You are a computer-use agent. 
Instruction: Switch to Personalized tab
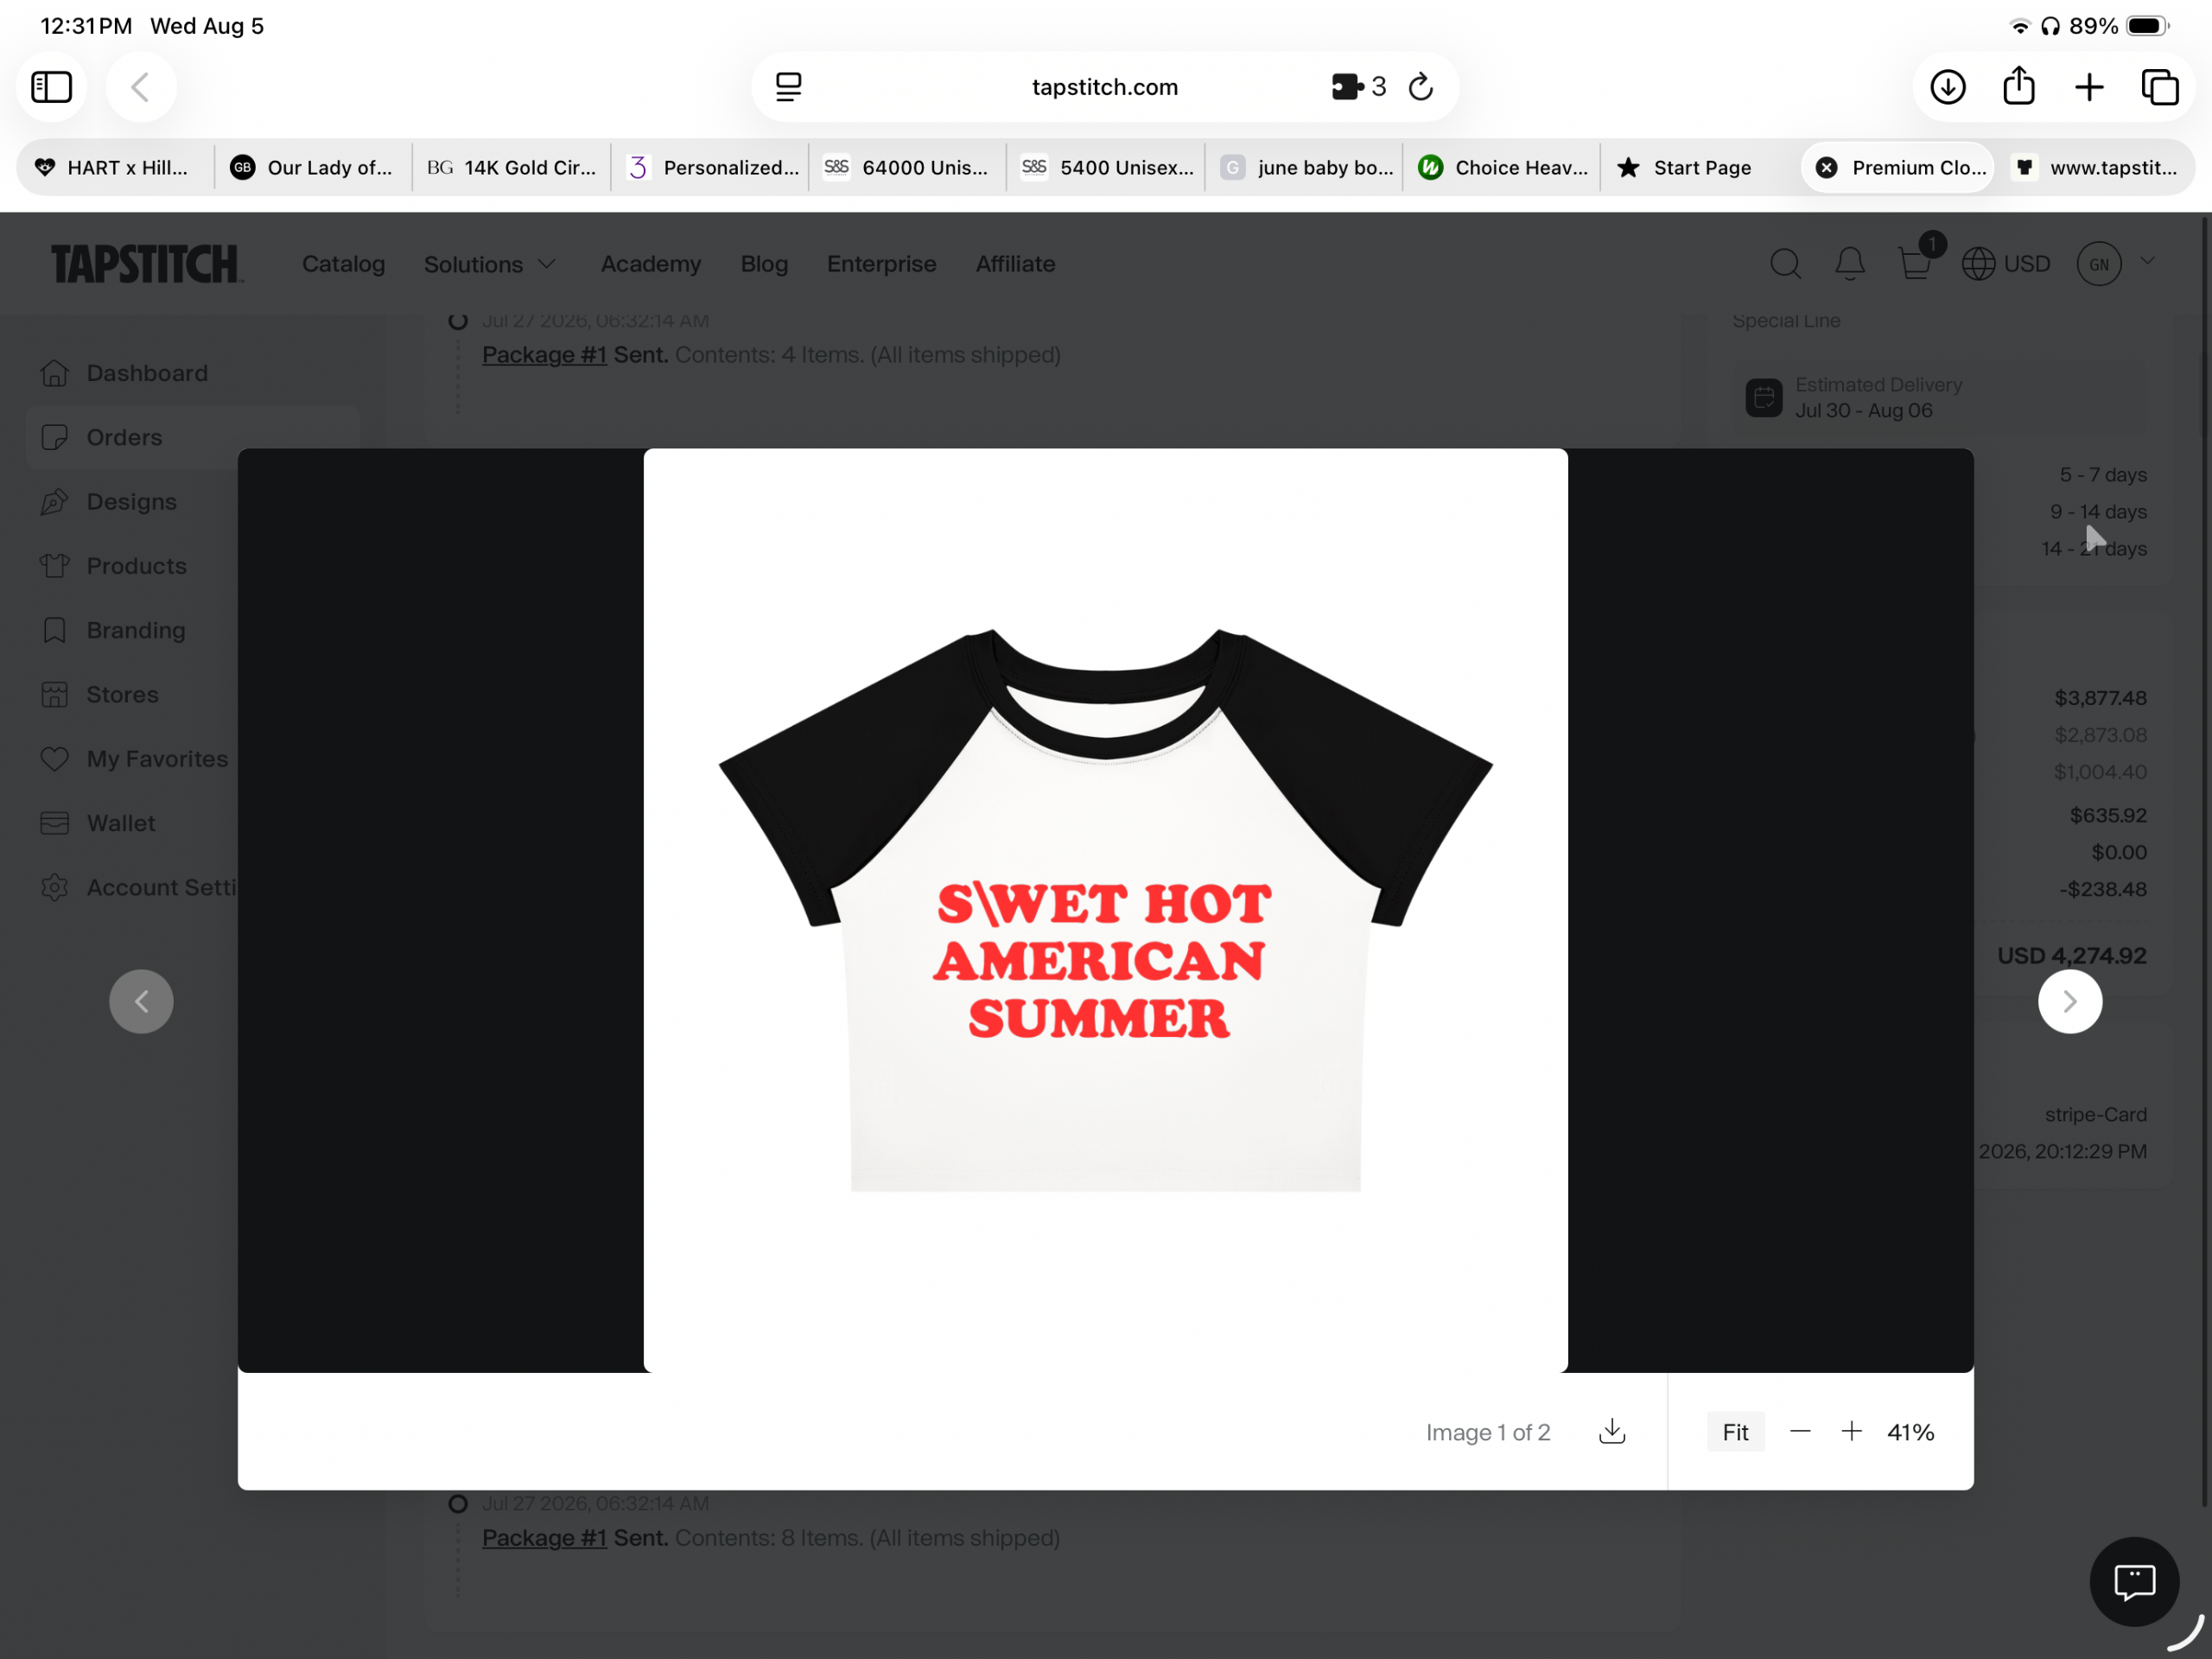710,167
